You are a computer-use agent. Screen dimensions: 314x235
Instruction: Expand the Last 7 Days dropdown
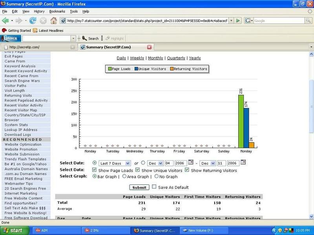coord(115,163)
